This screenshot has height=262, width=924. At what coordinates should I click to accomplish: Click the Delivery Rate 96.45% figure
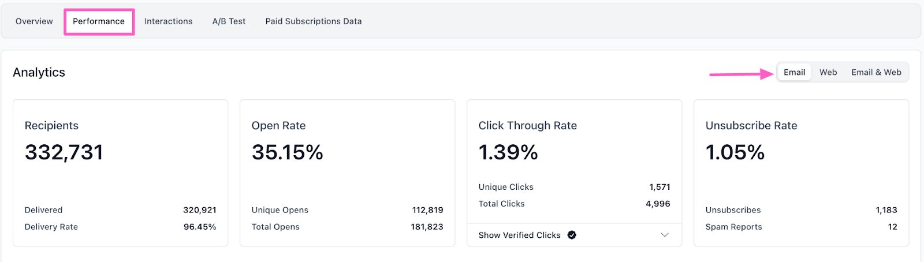(x=200, y=227)
